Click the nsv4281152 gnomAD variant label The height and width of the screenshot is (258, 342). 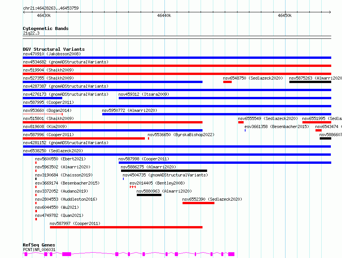(x=66, y=143)
